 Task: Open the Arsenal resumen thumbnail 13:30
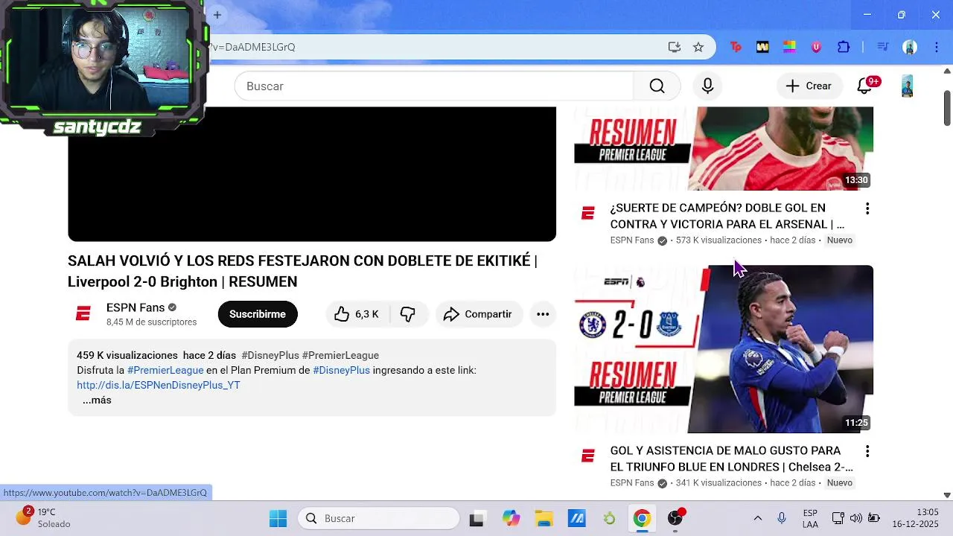click(724, 149)
